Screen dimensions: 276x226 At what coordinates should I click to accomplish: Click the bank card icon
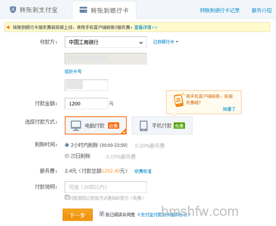pos(83,10)
